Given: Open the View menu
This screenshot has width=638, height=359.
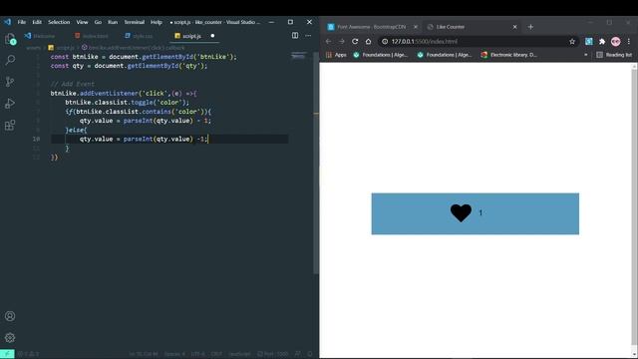Looking at the screenshot, I should 82,22.
